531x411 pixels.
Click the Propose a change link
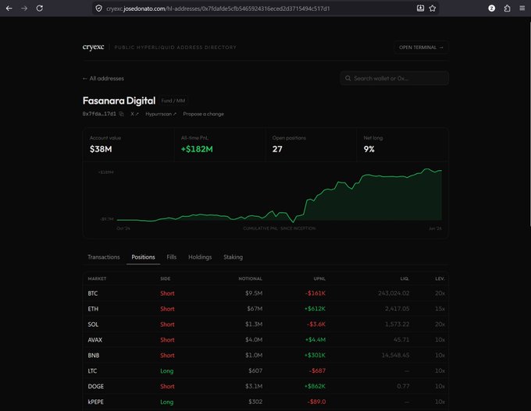click(204, 114)
